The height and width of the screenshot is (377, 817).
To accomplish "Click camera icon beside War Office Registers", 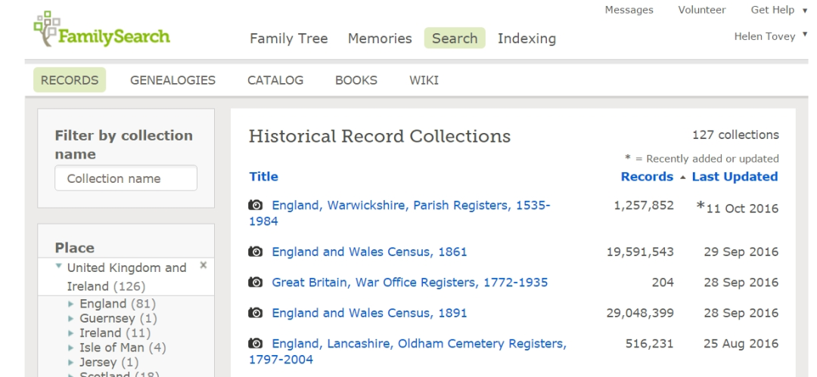I will click(x=256, y=283).
